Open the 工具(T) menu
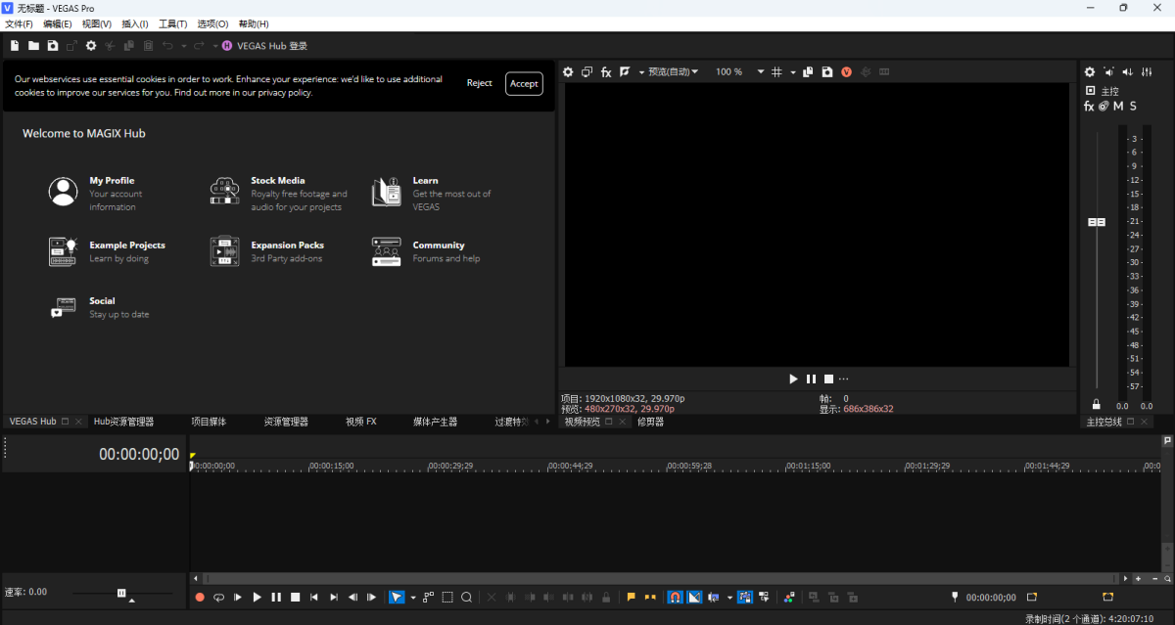1175x625 pixels. pos(173,23)
